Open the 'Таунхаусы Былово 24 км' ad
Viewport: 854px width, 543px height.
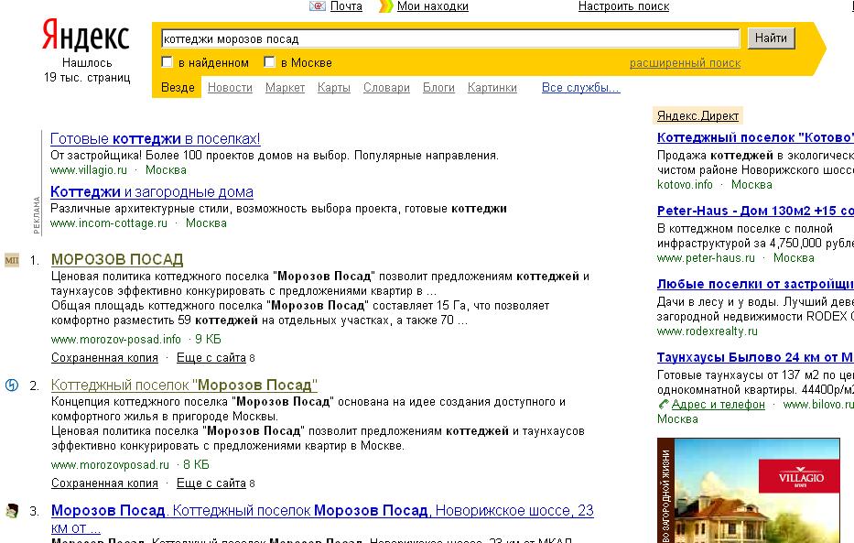tap(755, 357)
